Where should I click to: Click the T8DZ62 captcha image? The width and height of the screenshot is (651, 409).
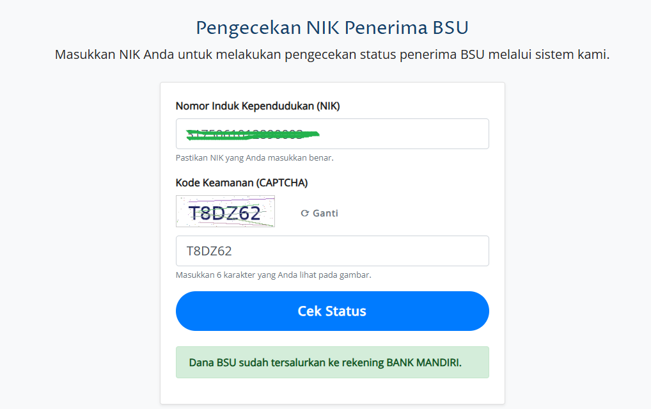pyautogui.click(x=226, y=211)
